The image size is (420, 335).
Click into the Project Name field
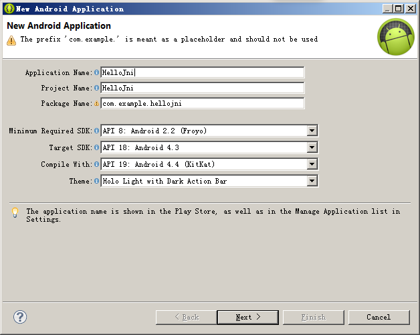[202, 88]
